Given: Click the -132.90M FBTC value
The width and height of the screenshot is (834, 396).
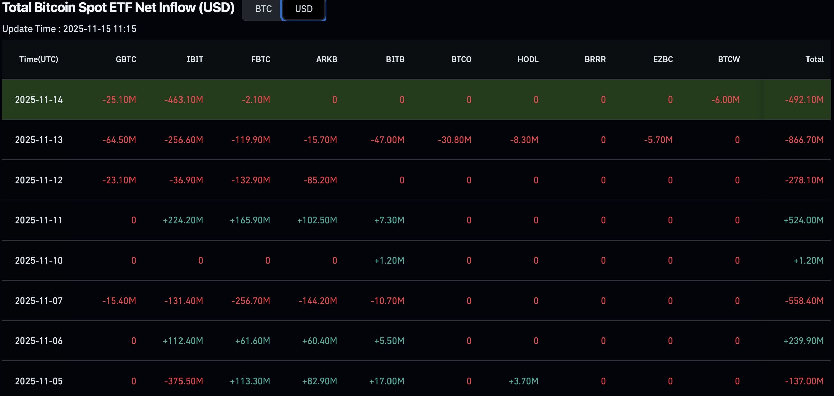Looking at the screenshot, I should click(x=251, y=180).
